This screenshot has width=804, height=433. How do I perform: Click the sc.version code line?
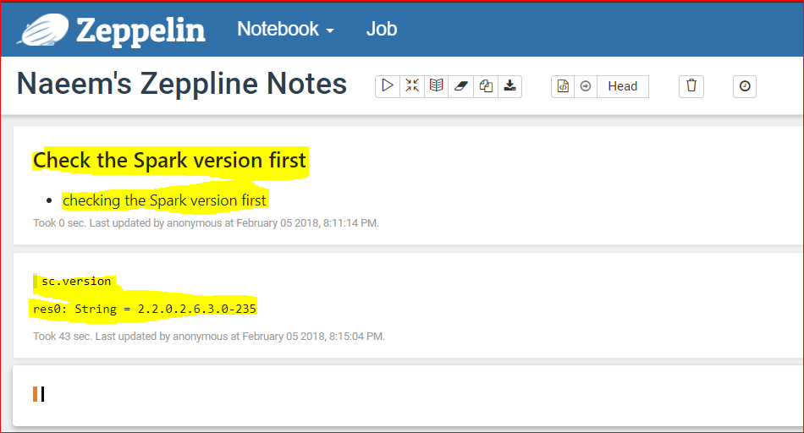76,282
